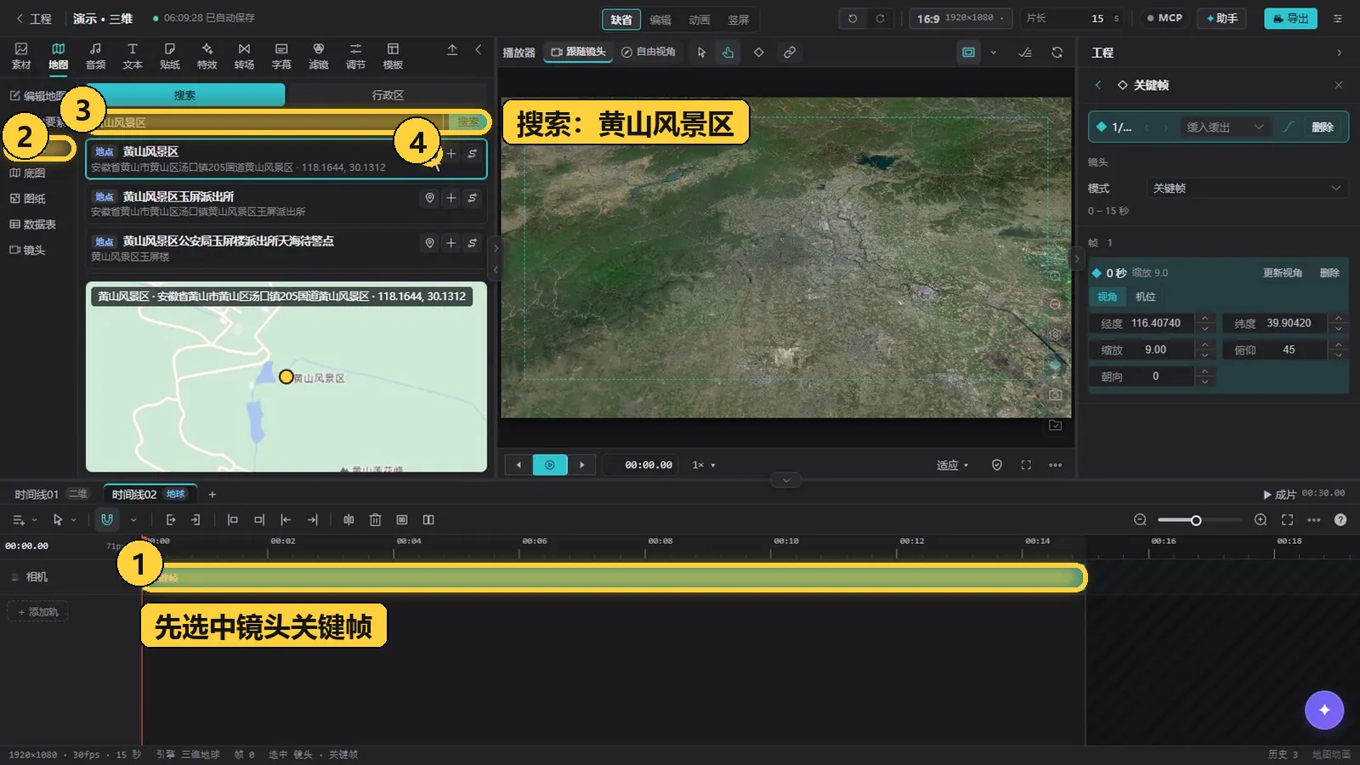Click the 导出 export button
This screenshot has height=765, width=1360.
click(1290, 18)
